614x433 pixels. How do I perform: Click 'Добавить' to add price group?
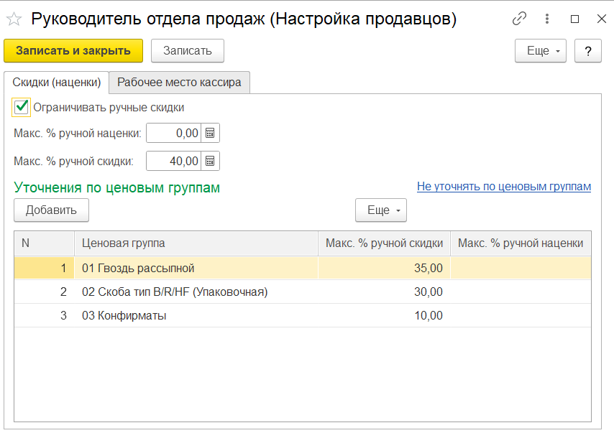pyautogui.click(x=51, y=210)
